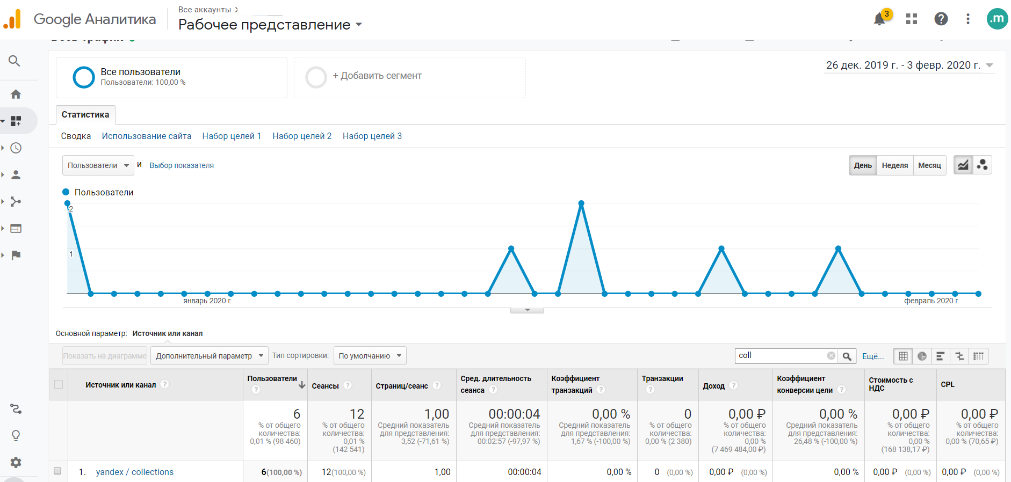Run table search with magnifier button
The image size is (1011, 482).
(847, 356)
